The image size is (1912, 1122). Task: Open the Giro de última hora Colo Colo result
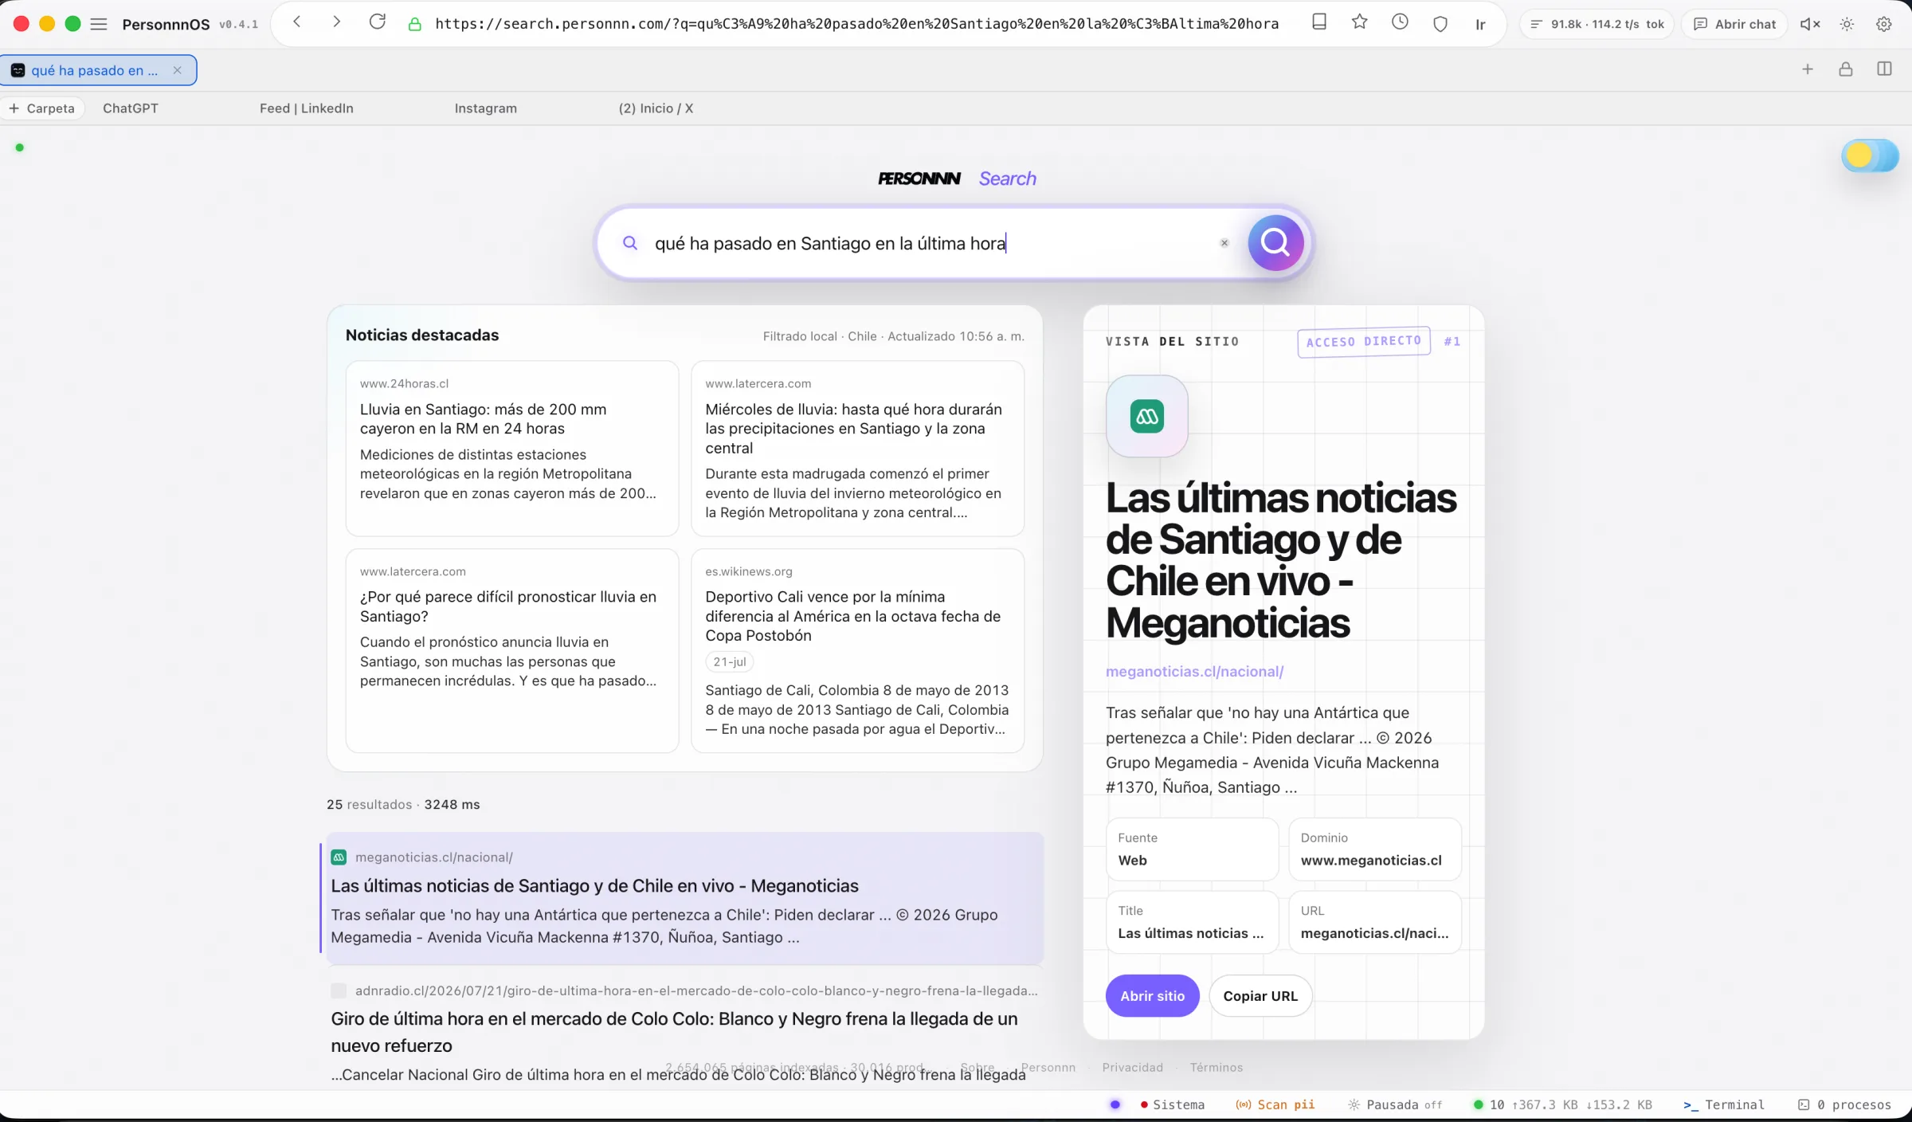pos(674,1032)
